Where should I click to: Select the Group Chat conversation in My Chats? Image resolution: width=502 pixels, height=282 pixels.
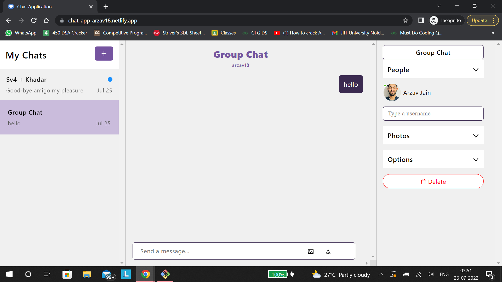(x=59, y=117)
